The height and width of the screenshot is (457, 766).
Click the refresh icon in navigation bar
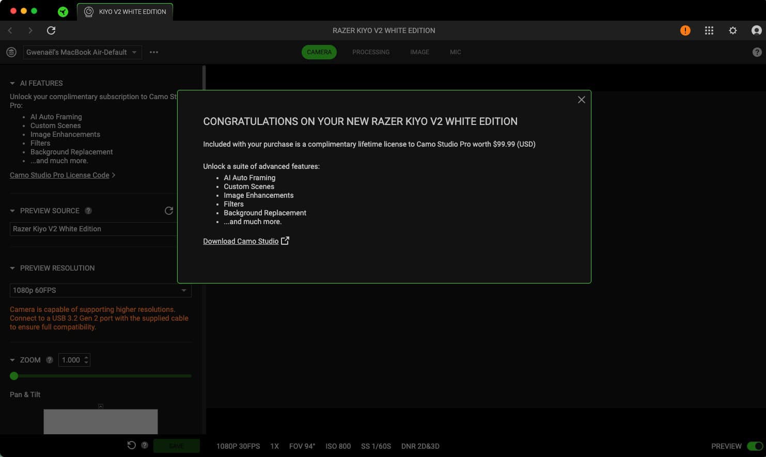pyautogui.click(x=51, y=30)
